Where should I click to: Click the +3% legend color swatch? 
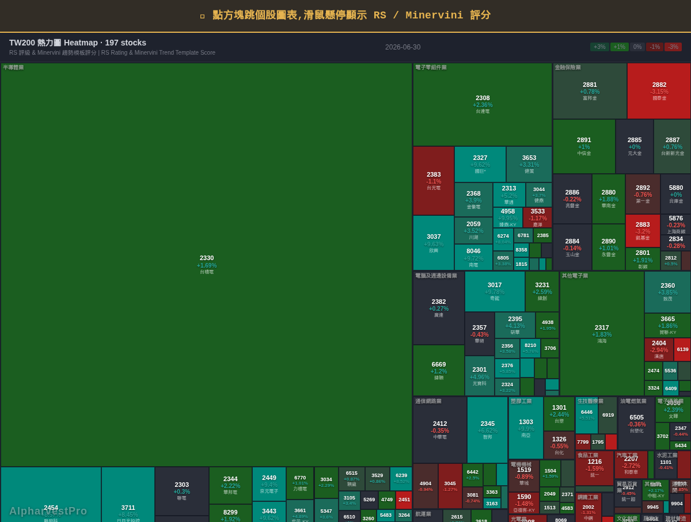pyautogui.click(x=599, y=47)
